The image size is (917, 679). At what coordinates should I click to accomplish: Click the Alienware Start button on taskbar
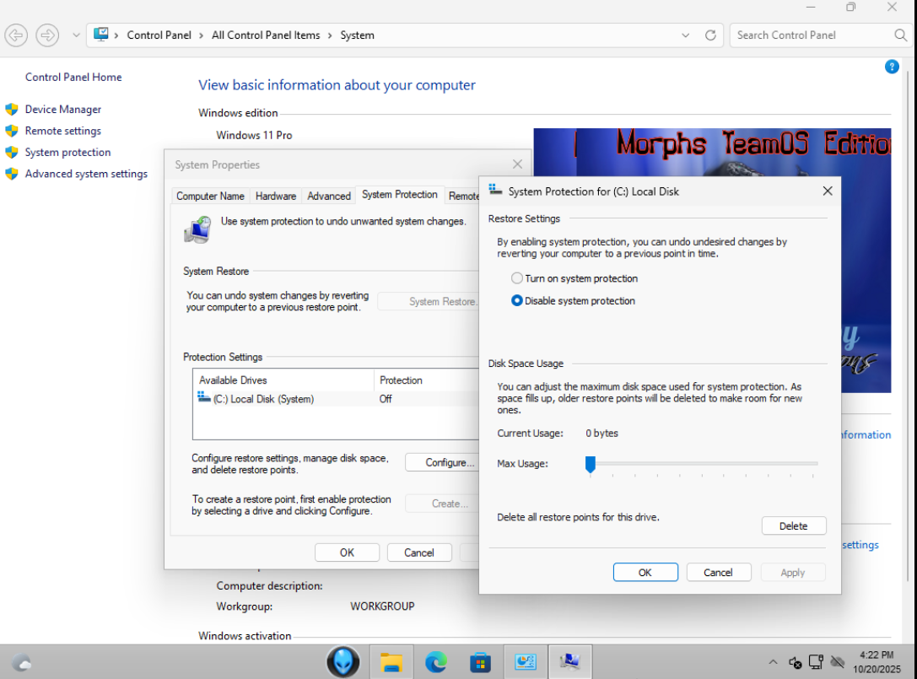coord(343,662)
